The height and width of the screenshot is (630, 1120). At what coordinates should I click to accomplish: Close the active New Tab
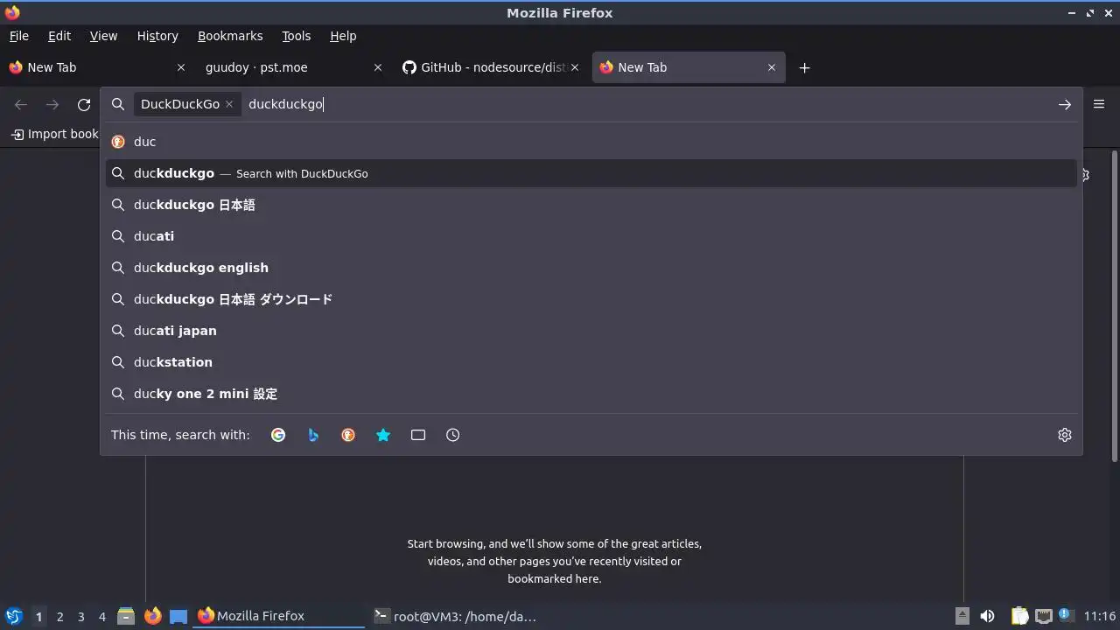[772, 67]
